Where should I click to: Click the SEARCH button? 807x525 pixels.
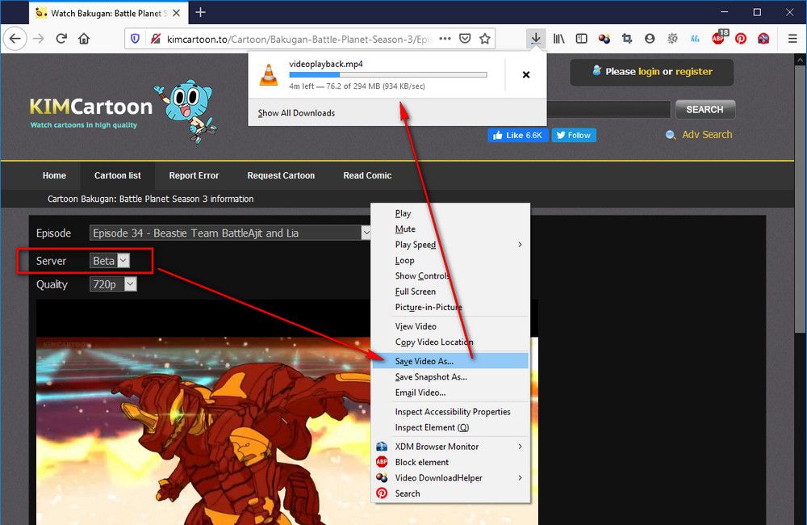pos(705,109)
